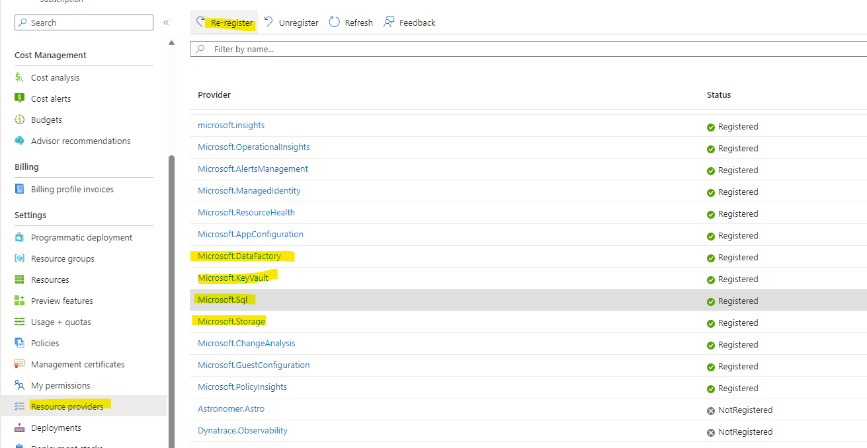This screenshot has height=448, width=867.
Task: Click the Cost alerts icon
Action: [19, 98]
